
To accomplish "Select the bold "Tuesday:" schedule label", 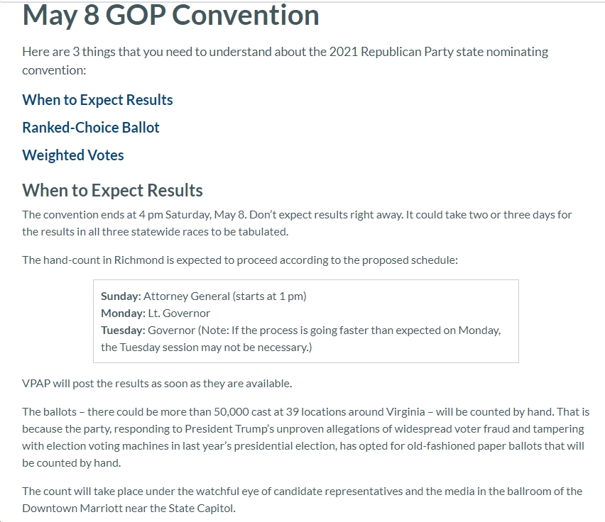I will [123, 330].
